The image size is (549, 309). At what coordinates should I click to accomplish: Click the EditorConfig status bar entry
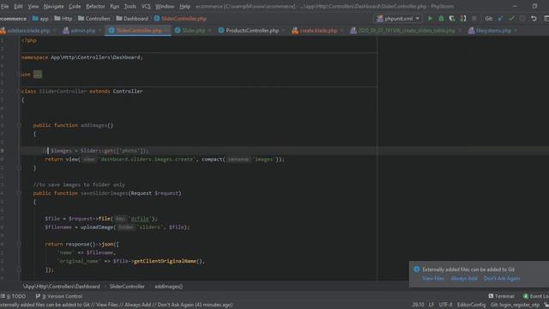(471, 305)
